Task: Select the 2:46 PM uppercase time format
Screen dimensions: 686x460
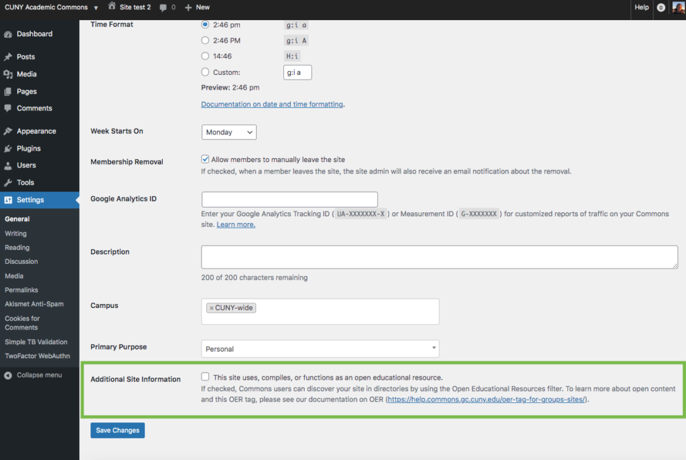Action: pyautogui.click(x=205, y=40)
